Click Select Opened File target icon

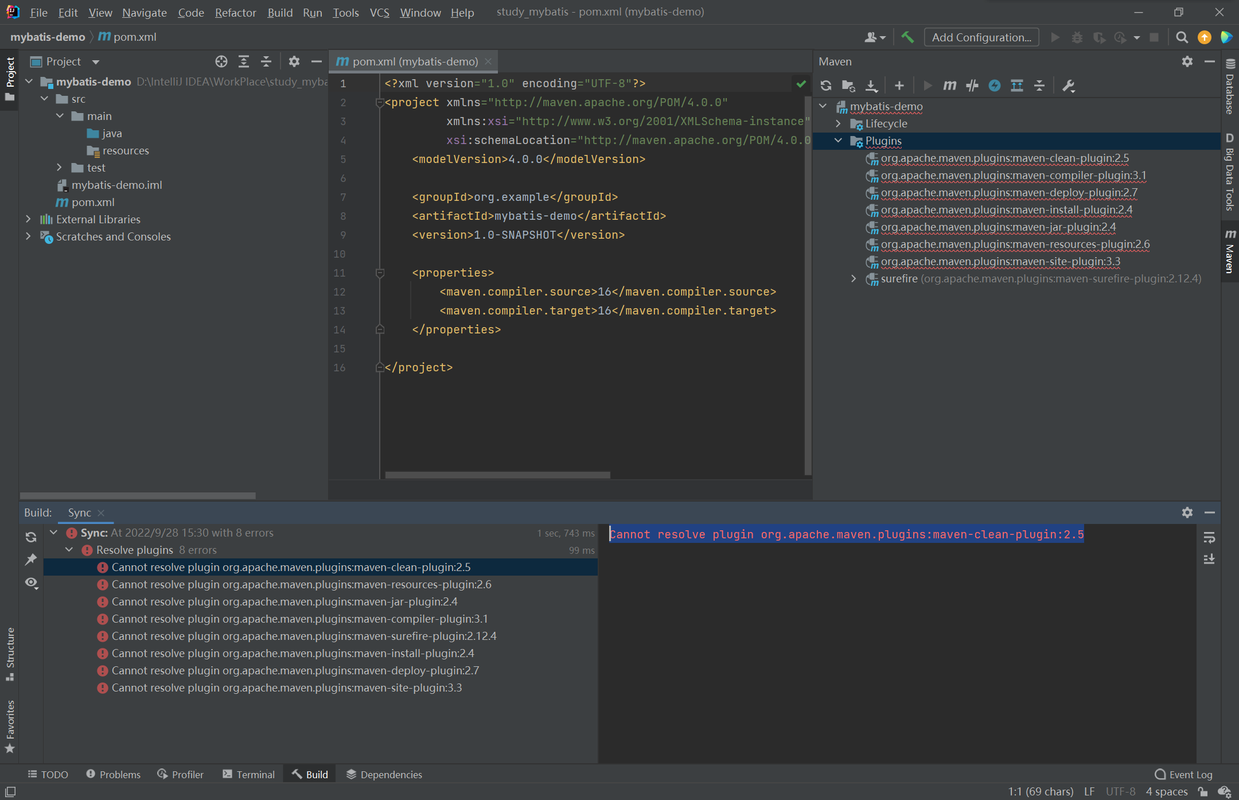coord(221,61)
